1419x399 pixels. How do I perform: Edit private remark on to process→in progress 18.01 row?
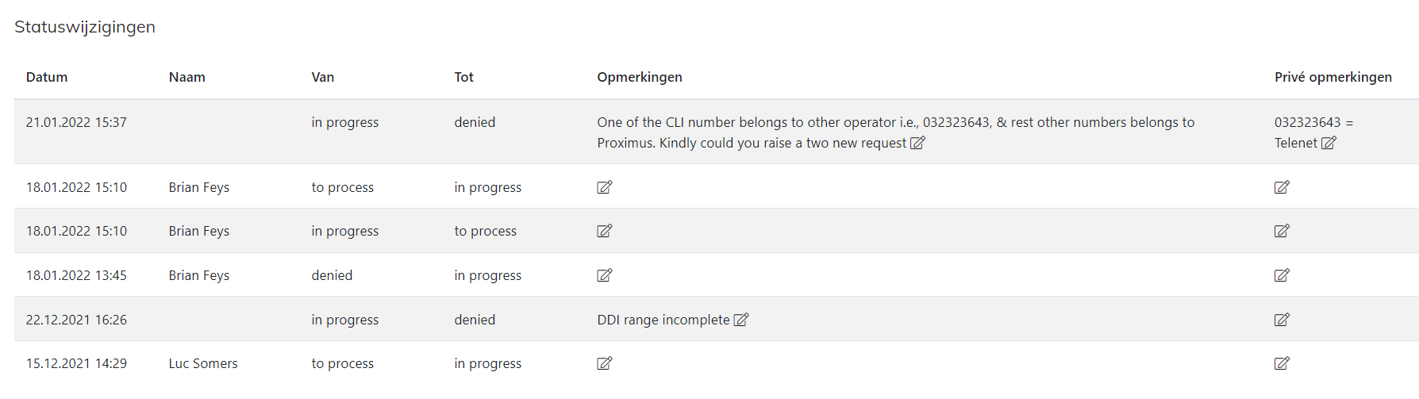1282,187
